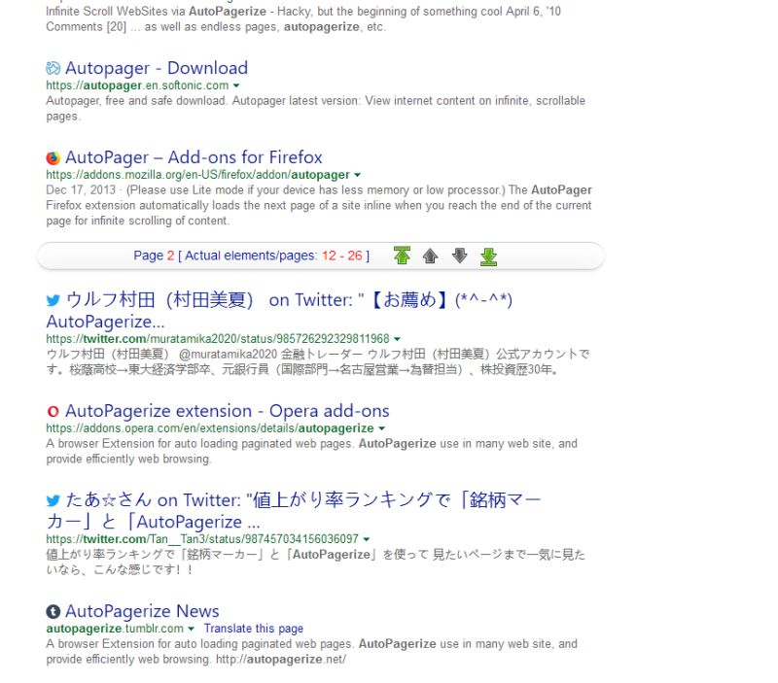
Task: Click the autopagerize.tumblr.com URL text
Action: pyautogui.click(x=115, y=629)
